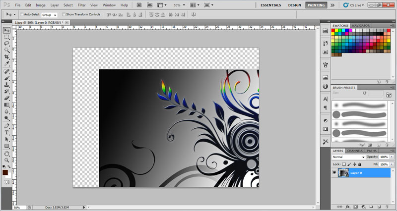The width and height of the screenshot is (397, 211).
Task: Select the Healing Brush tool
Action: click(7, 71)
